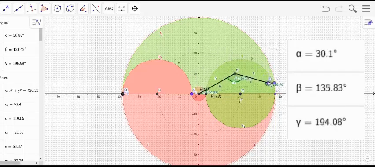Select the Perpendicular line tool
Viewport: 375px width, 167px height.
coord(31,9)
